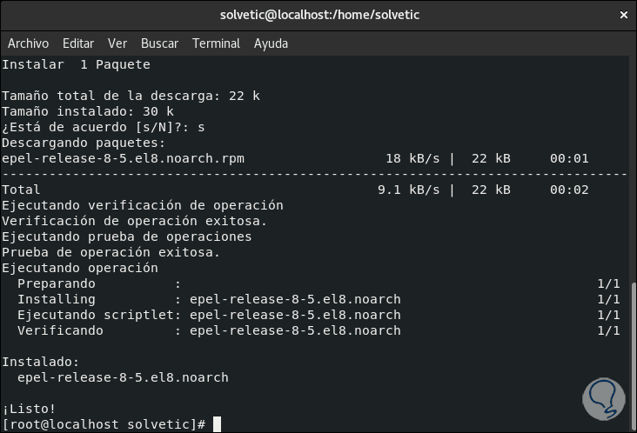Click the cursor after the root prompt
Image resolution: width=637 pixels, height=433 pixels.
click(x=217, y=424)
